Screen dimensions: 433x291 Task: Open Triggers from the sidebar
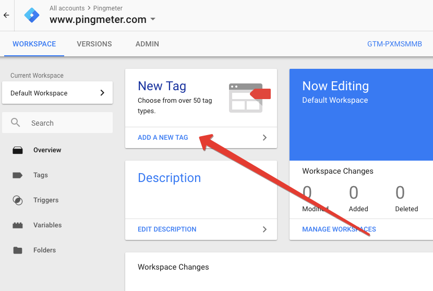pyautogui.click(x=46, y=200)
